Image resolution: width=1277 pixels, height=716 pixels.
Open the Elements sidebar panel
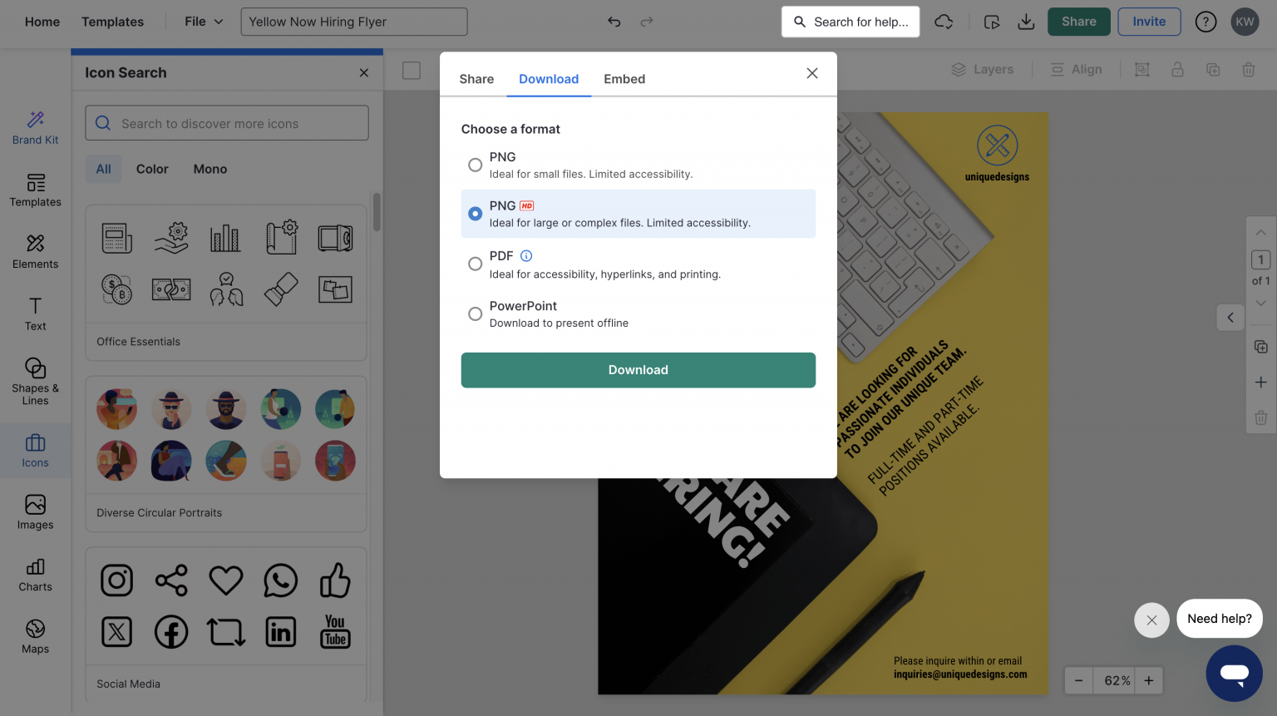point(35,252)
